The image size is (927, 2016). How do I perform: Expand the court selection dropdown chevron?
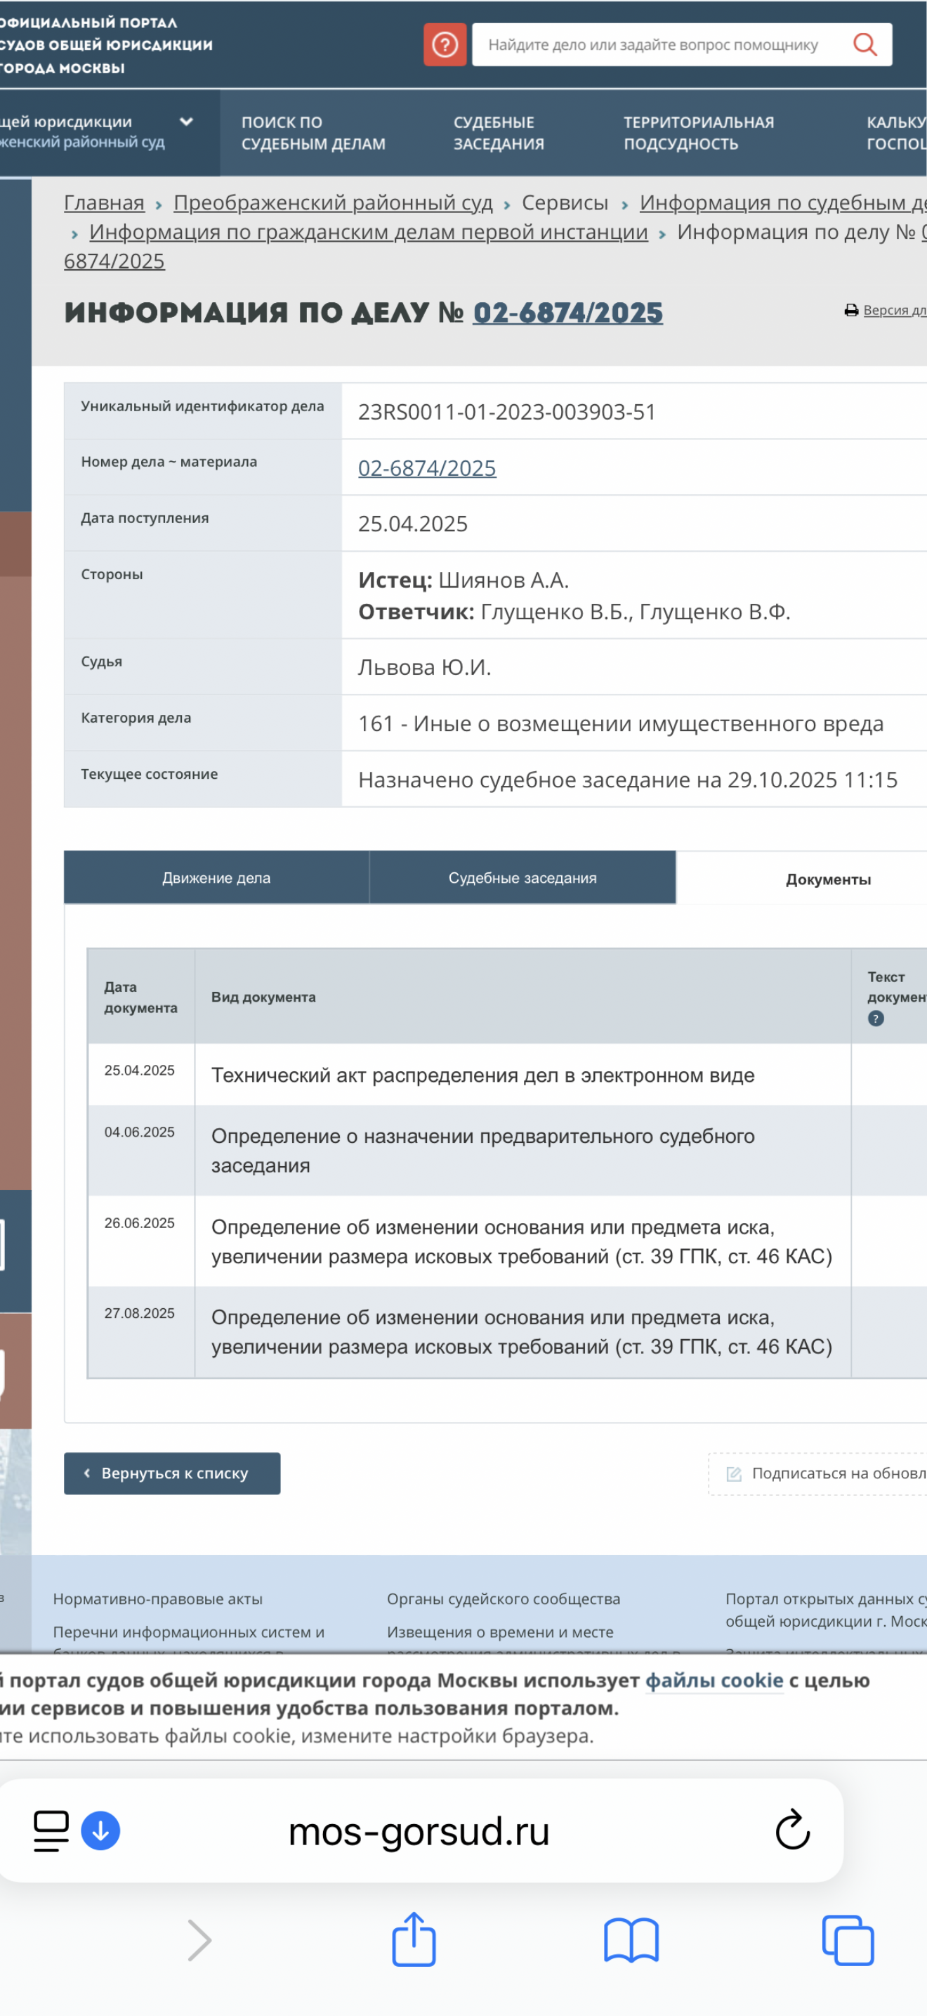[186, 122]
